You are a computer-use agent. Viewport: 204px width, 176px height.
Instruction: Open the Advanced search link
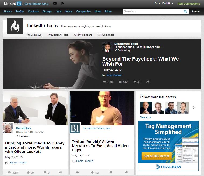pyautogui.click(x=196, y=11)
